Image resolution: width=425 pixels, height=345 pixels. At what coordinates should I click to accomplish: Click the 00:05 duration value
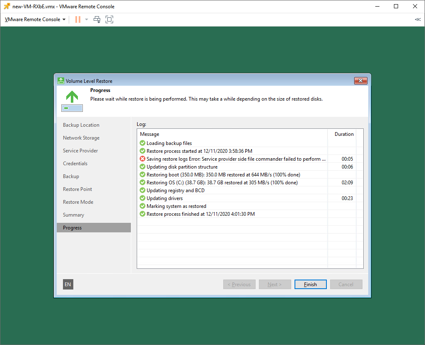(x=347, y=159)
